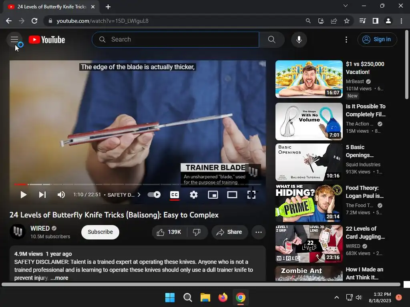This screenshot has width=410, height=307.
Task: Switch to theater mode
Action: pos(232,195)
